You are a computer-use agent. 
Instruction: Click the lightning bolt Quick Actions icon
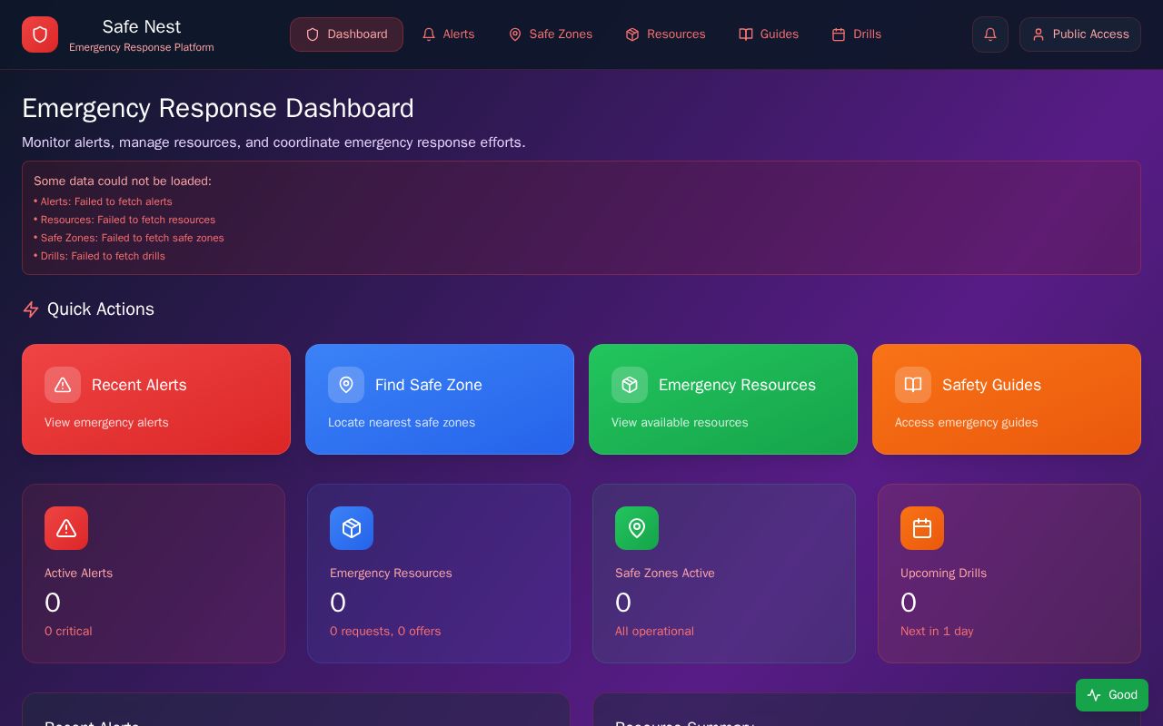(31, 309)
